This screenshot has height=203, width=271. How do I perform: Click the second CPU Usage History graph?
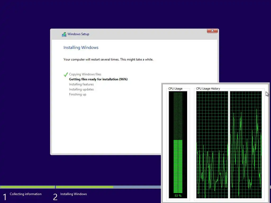246,145
